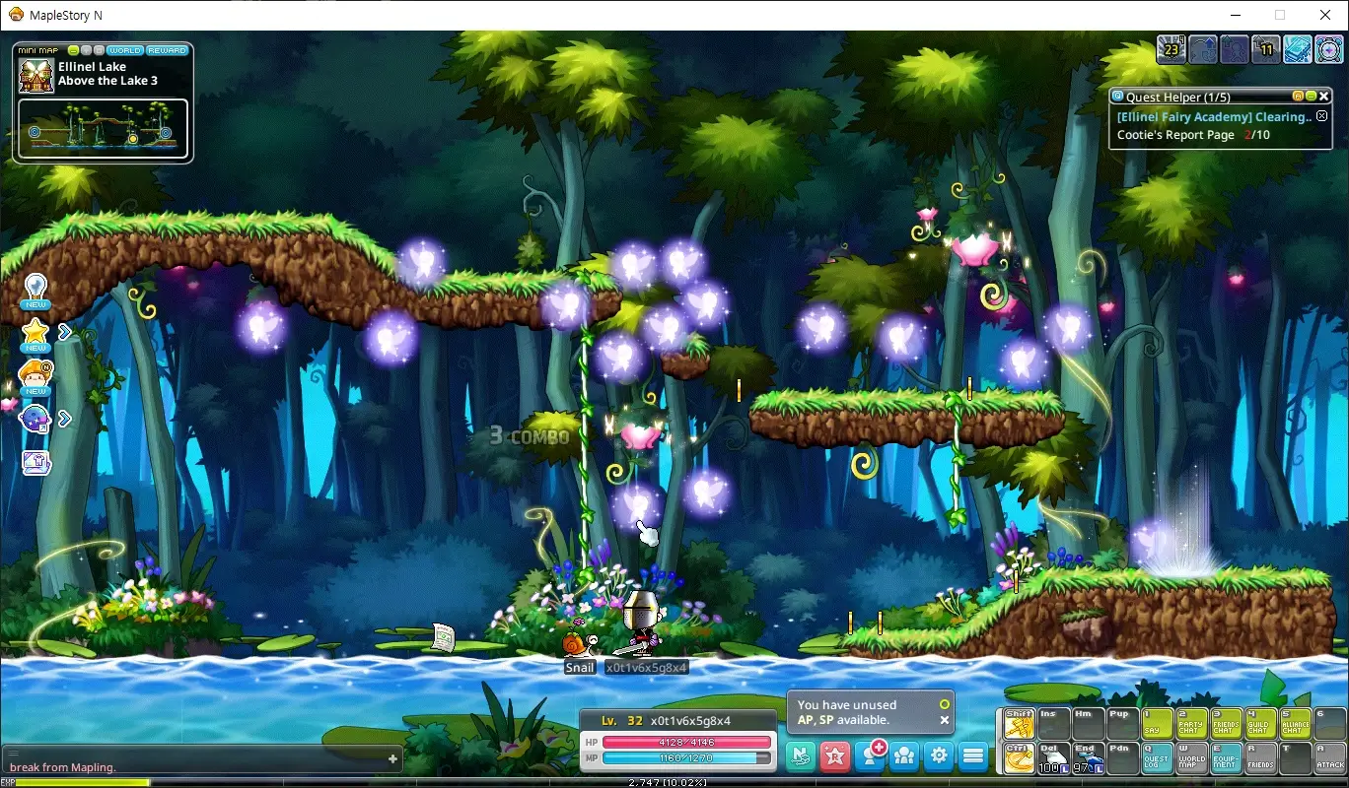
Task: Click the mushroom character notification icon
Action: (35, 376)
